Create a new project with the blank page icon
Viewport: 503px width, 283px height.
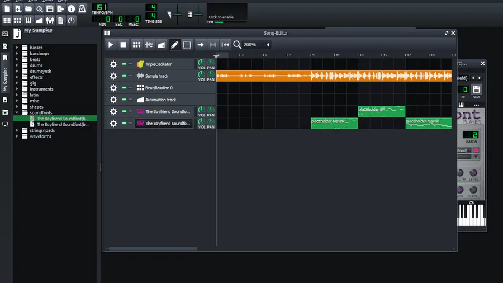coord(7,8)
